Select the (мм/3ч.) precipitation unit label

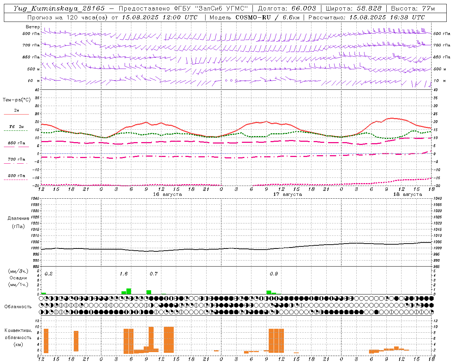coord(18,271)
